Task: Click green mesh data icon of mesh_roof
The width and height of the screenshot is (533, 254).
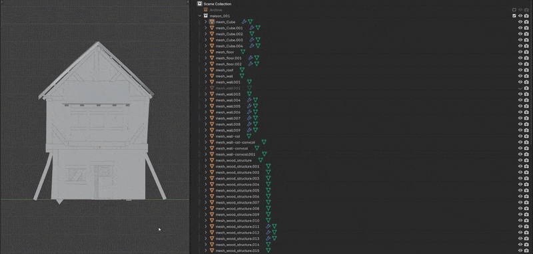Action: click(242, 70)
